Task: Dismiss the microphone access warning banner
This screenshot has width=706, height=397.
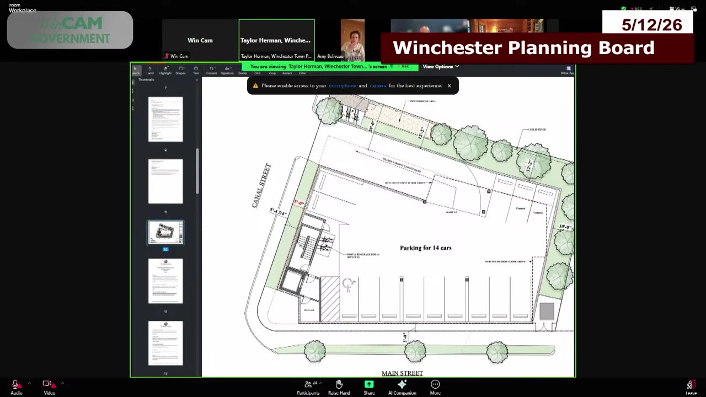Action: point(449,86)
